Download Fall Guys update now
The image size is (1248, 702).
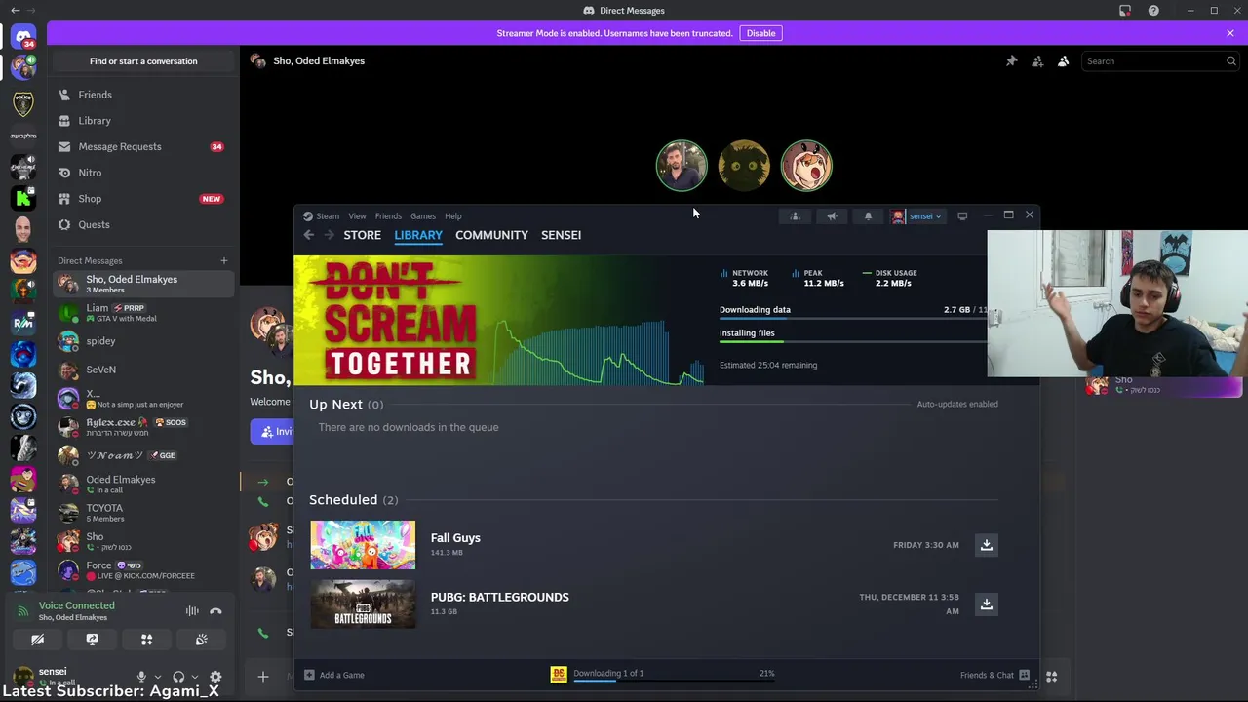(x=987, y=545)
